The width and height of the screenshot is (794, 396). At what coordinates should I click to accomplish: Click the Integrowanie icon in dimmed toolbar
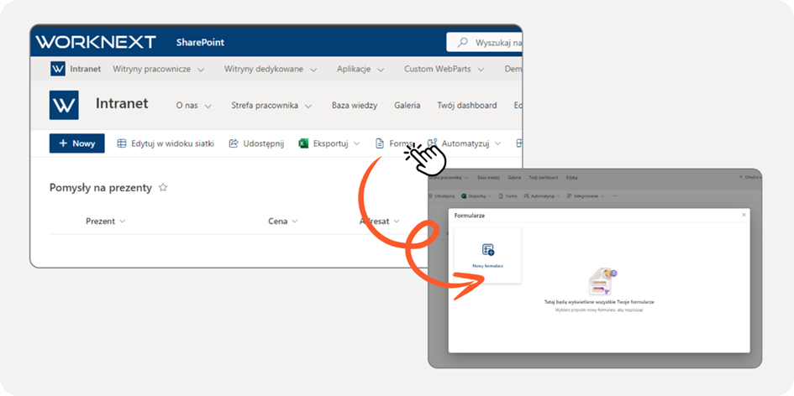pyautogui.click(x=569, y=195)
